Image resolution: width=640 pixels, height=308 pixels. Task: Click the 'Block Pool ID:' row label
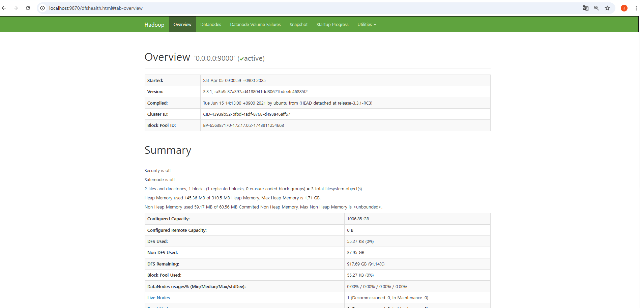[162, 125]
